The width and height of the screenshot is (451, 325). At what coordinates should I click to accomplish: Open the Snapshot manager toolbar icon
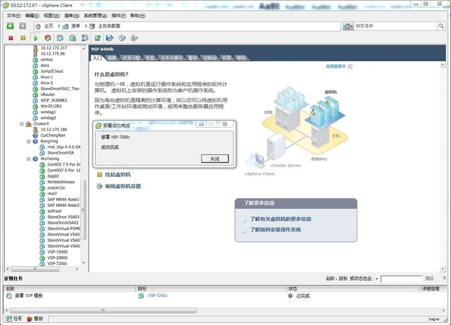[85, 38]
